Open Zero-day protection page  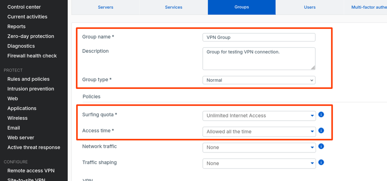[31, 36]
